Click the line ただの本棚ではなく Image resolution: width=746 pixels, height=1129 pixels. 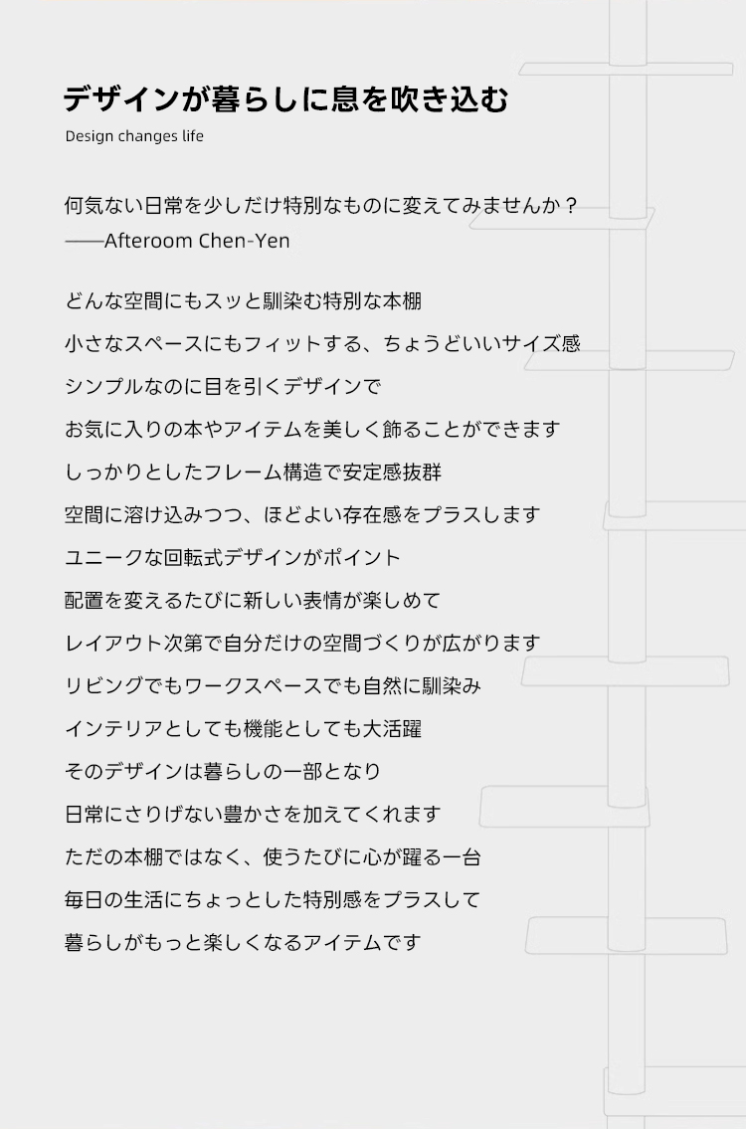[x=273, y=856]
